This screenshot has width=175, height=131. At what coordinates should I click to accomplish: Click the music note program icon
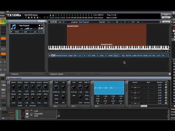(x=13, y=27)
